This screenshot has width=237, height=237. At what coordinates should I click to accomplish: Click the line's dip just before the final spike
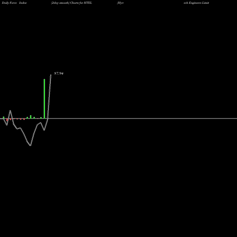click(x=44, y=130)
